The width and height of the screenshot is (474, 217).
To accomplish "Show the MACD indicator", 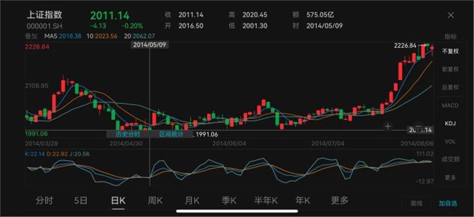I will (450, 105).
